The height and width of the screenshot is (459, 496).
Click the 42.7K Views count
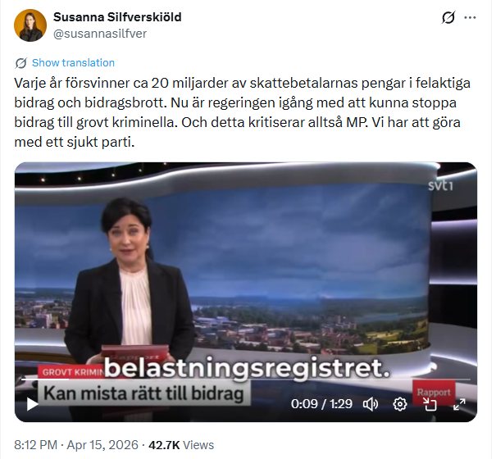(x=181, y=445)
